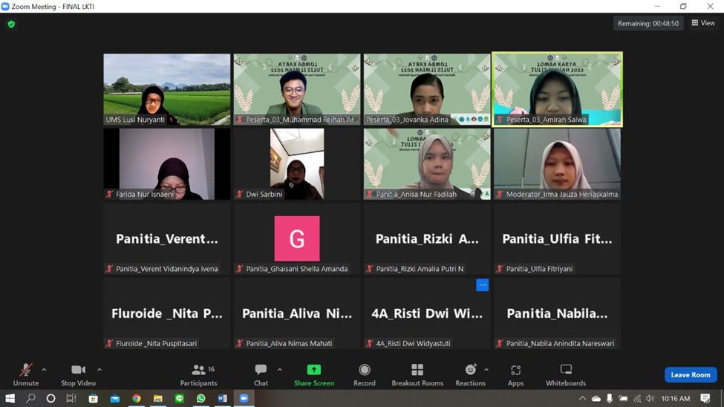This screenshot has width=724, height=407.
Task: Click more options on Risti Dwi tile
Action: (x=482, y=285)
